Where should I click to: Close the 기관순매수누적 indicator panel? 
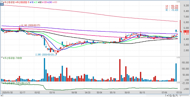point(179,83)
